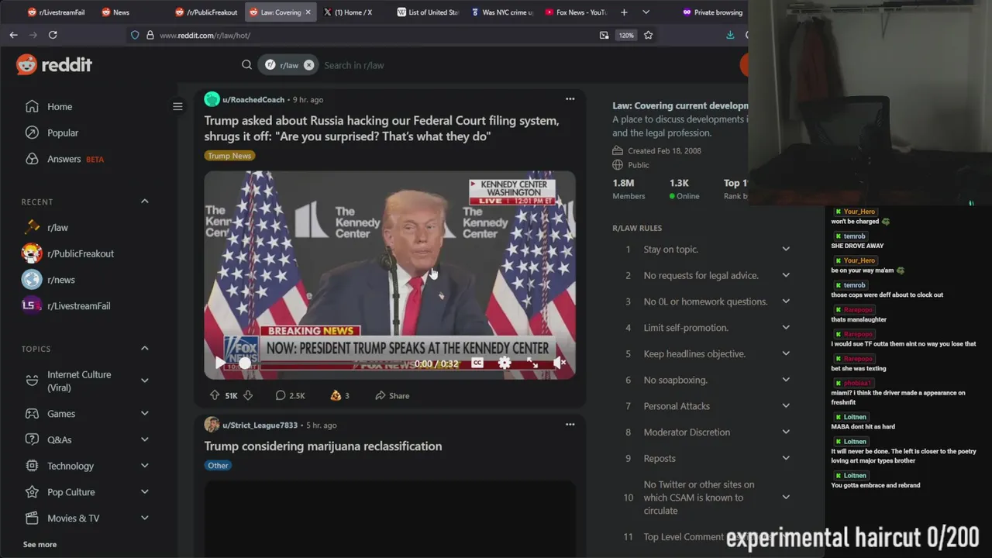This screenshot has width=992, height=558.
Task: Open Trump considering marijuana reclassification post
Action: 323,446
